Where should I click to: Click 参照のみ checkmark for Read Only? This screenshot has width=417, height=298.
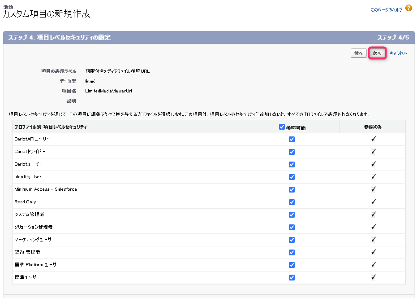(x=374, y=202)
